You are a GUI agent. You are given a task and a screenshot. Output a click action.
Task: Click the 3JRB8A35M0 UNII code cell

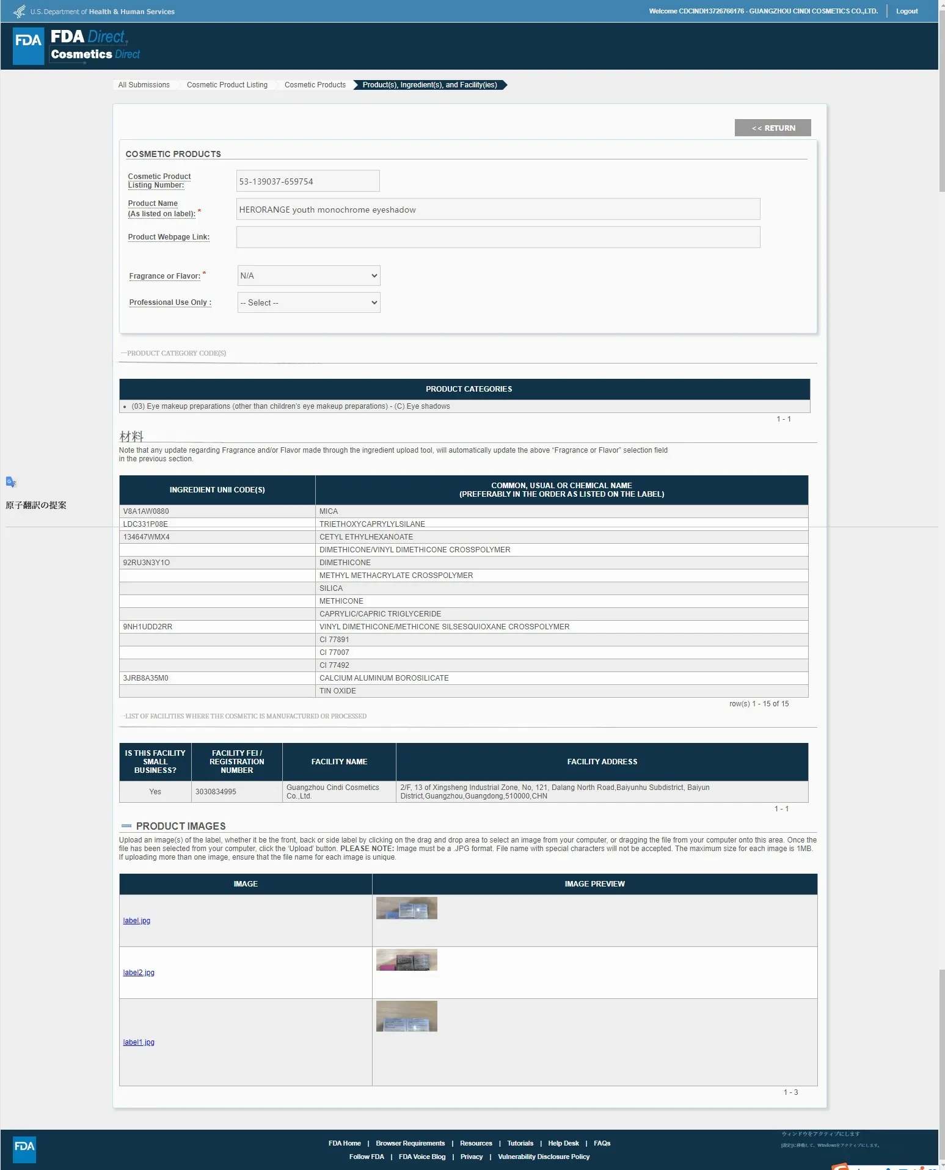(217, 678)
